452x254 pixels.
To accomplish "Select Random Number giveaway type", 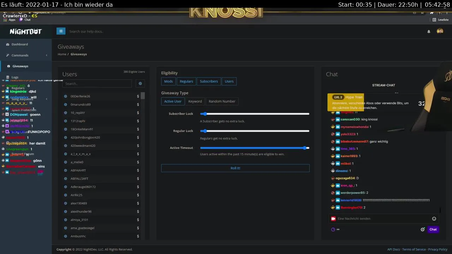I will pos(222,101).
